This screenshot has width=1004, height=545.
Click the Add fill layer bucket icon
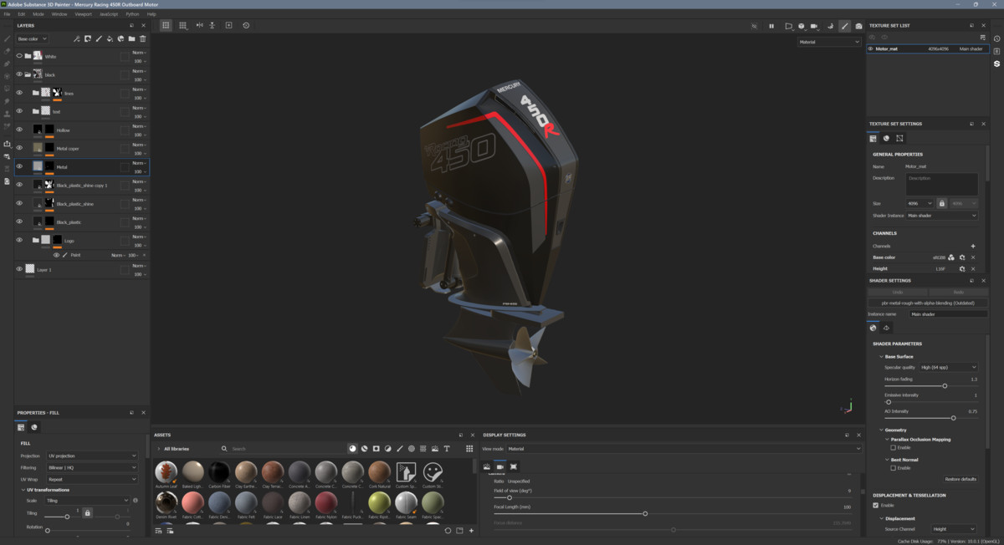(x=110, y=38)
